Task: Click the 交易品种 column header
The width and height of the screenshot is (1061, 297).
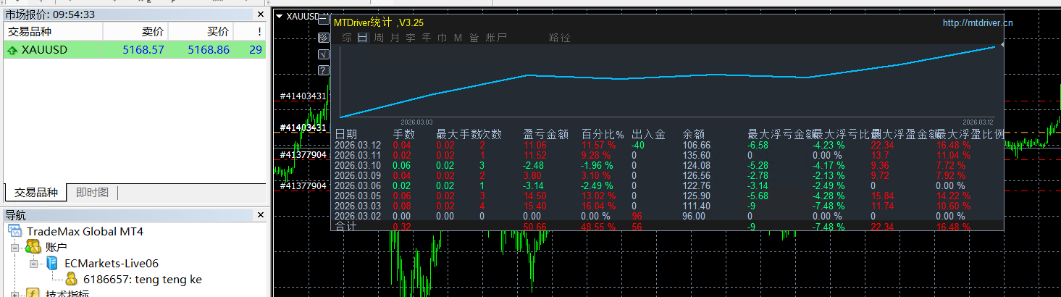Action: (x=54, y=32)
